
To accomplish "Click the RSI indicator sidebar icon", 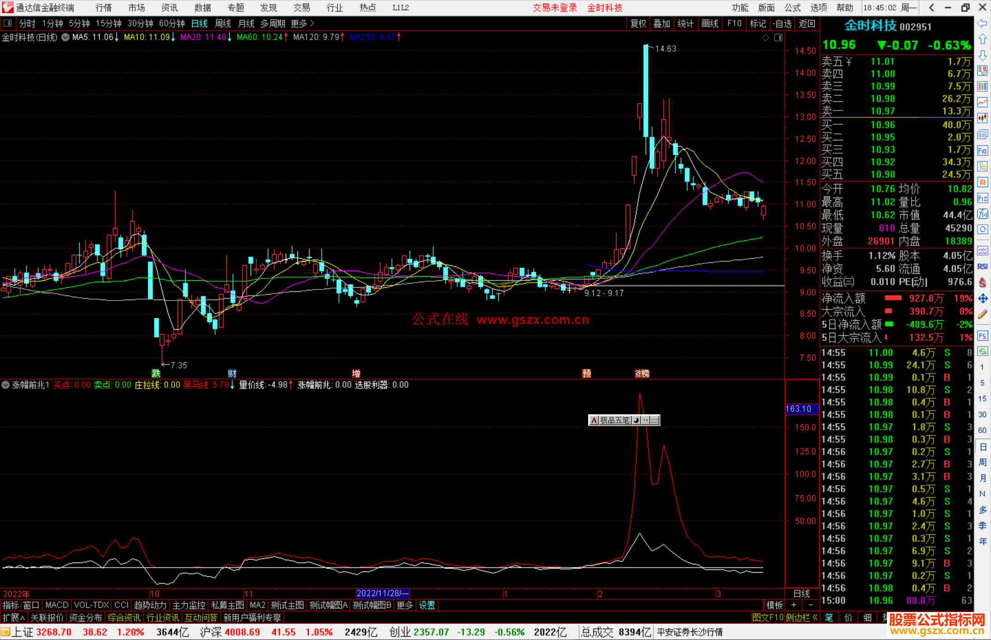I will tap(982, 267).
